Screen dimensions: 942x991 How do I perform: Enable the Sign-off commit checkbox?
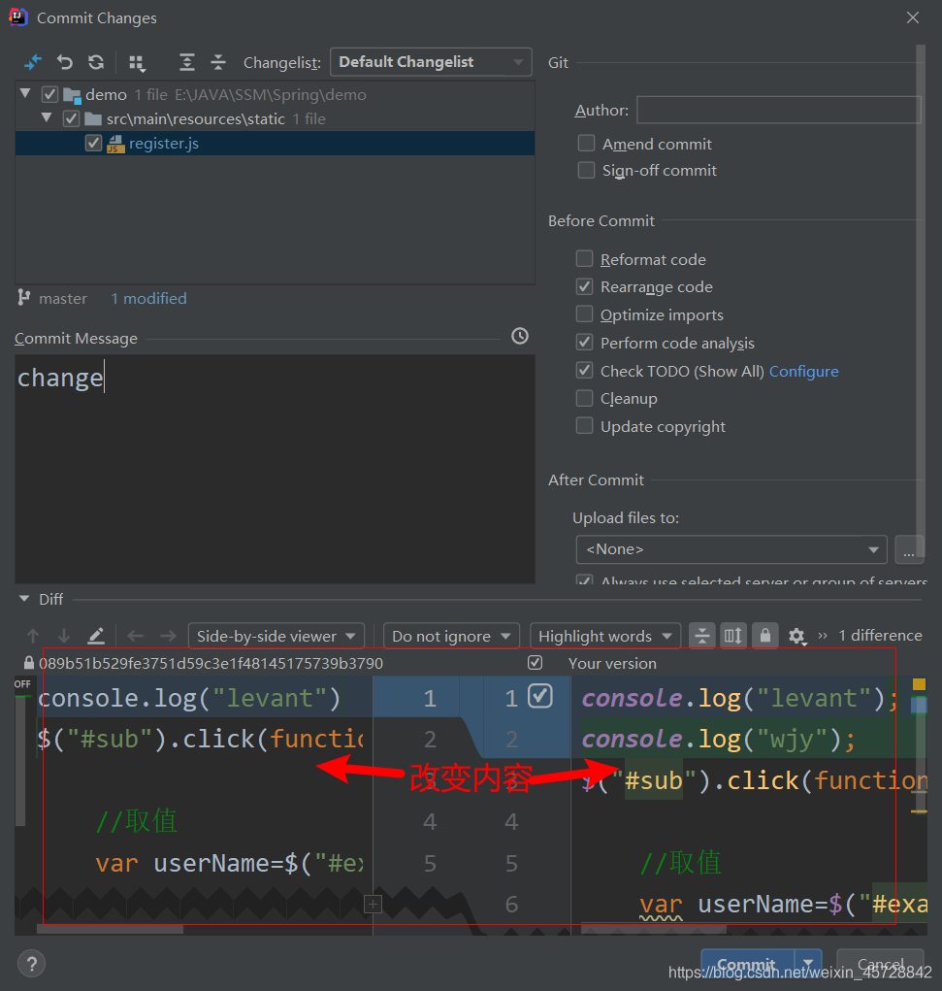pyautogui.click(x=586, y=170)
